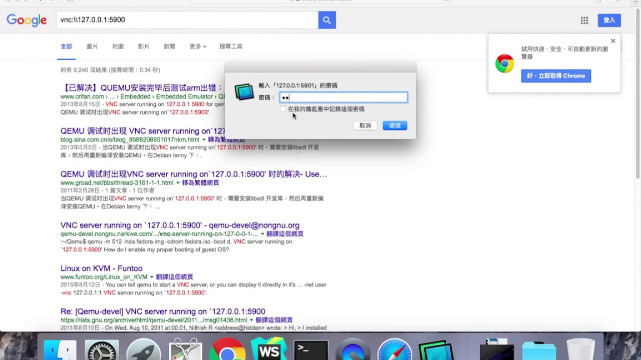Check the remember password in keychain box

283,109
